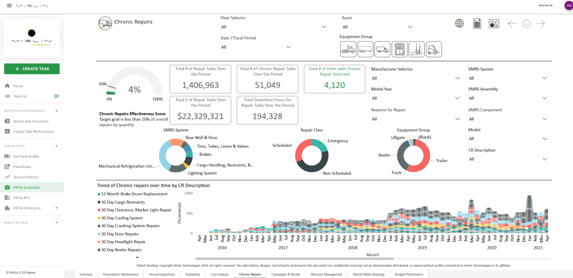The height and width of the screenshot is (278, 573).
Task: Click the Chronic Repairs truck icon
Action: pyautogui.click(x=105, y=23)
